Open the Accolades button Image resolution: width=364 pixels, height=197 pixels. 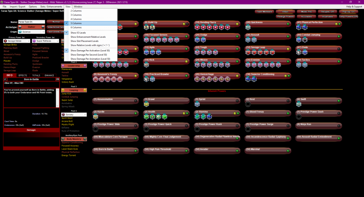pyautogui.click(x=306, y=16)
